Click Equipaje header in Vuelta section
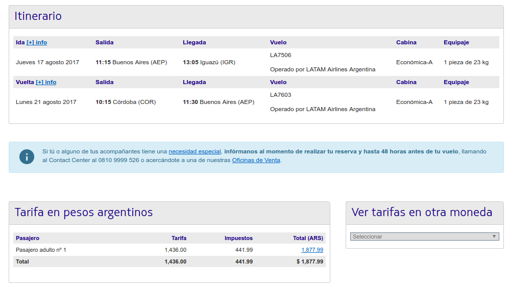Image resolution: width=508 pixels, height=289 pixels. [x=456, y=82]
